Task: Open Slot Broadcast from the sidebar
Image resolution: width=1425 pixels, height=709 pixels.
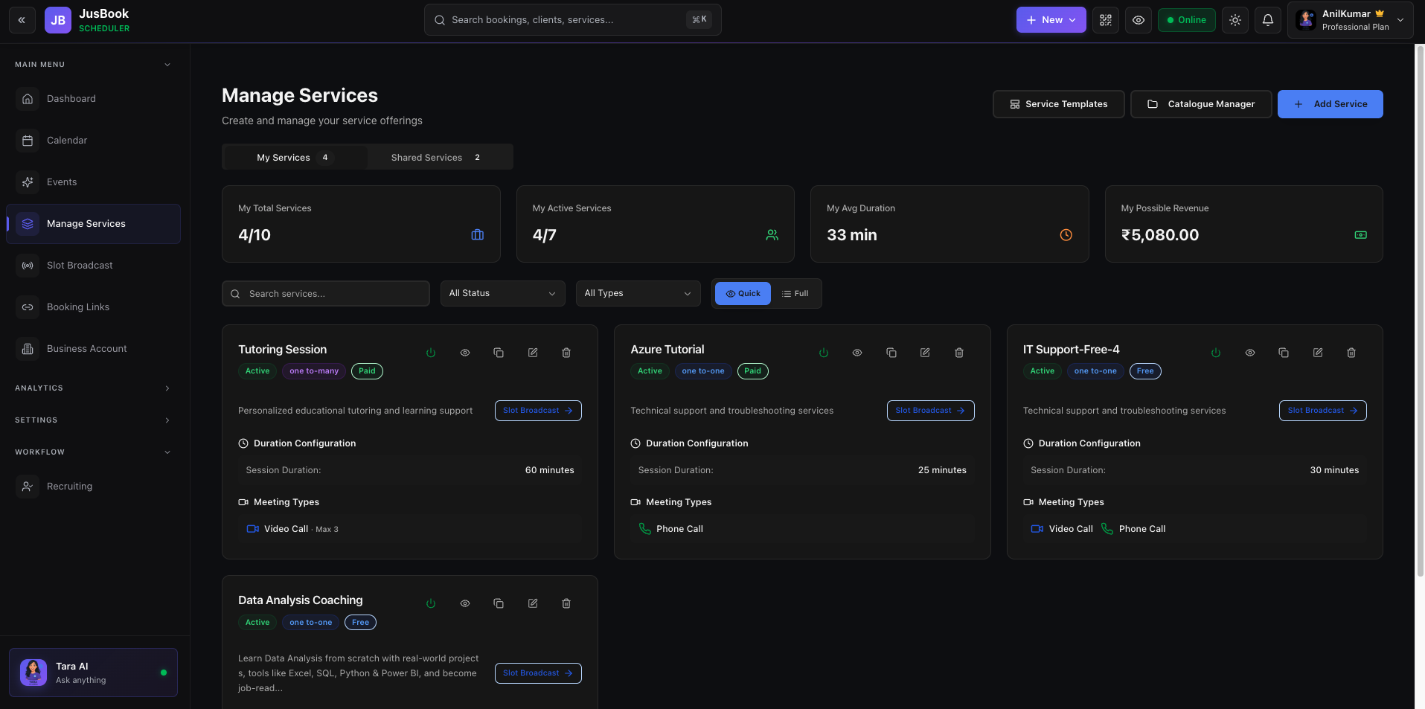Action: point(80,265)
